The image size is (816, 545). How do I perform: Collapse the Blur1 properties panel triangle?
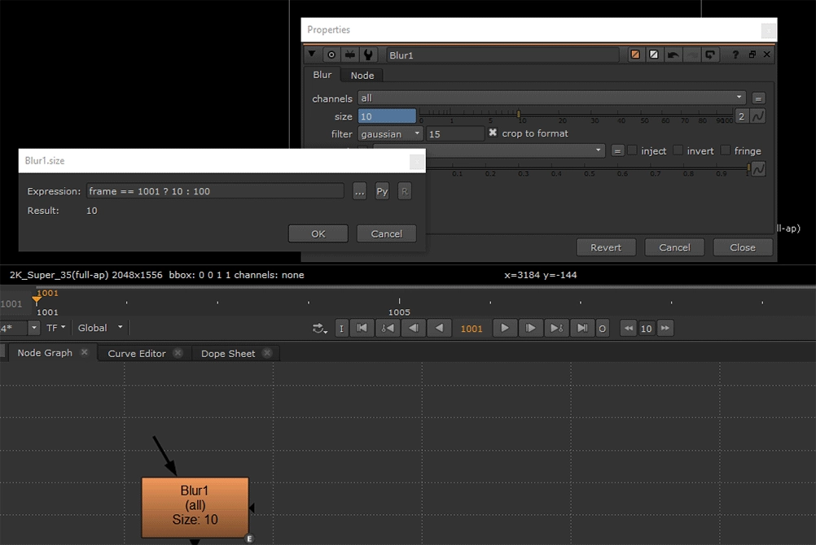312,54
